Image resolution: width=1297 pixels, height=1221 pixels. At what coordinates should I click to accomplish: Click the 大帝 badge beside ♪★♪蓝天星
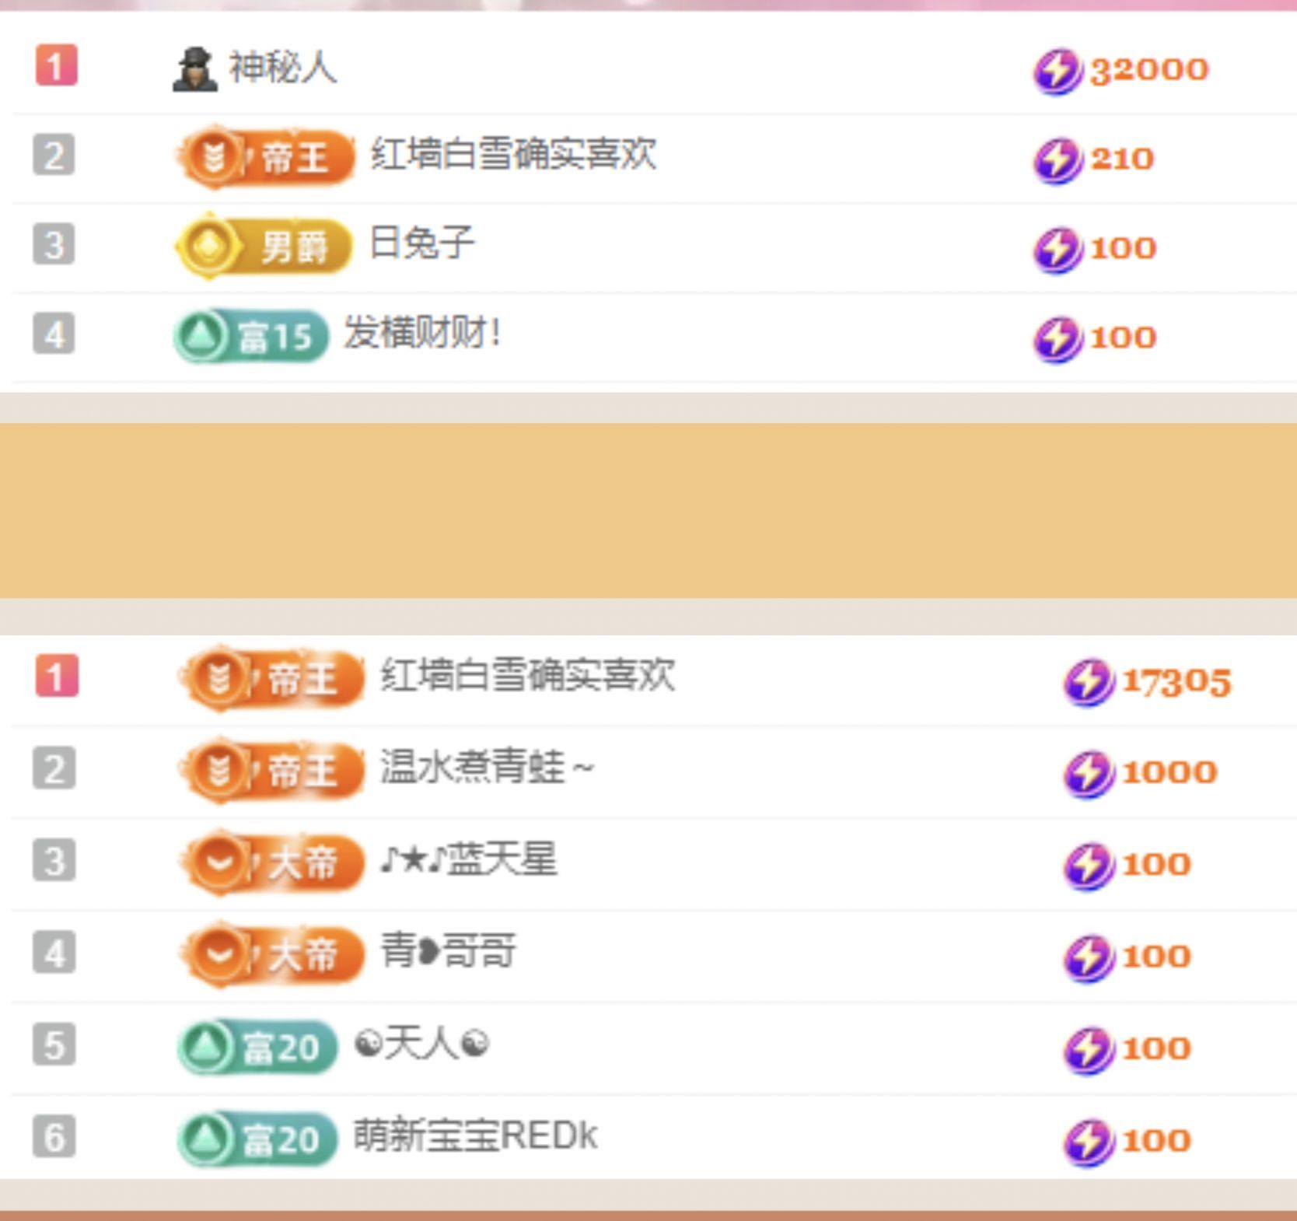tap(271, 862)
